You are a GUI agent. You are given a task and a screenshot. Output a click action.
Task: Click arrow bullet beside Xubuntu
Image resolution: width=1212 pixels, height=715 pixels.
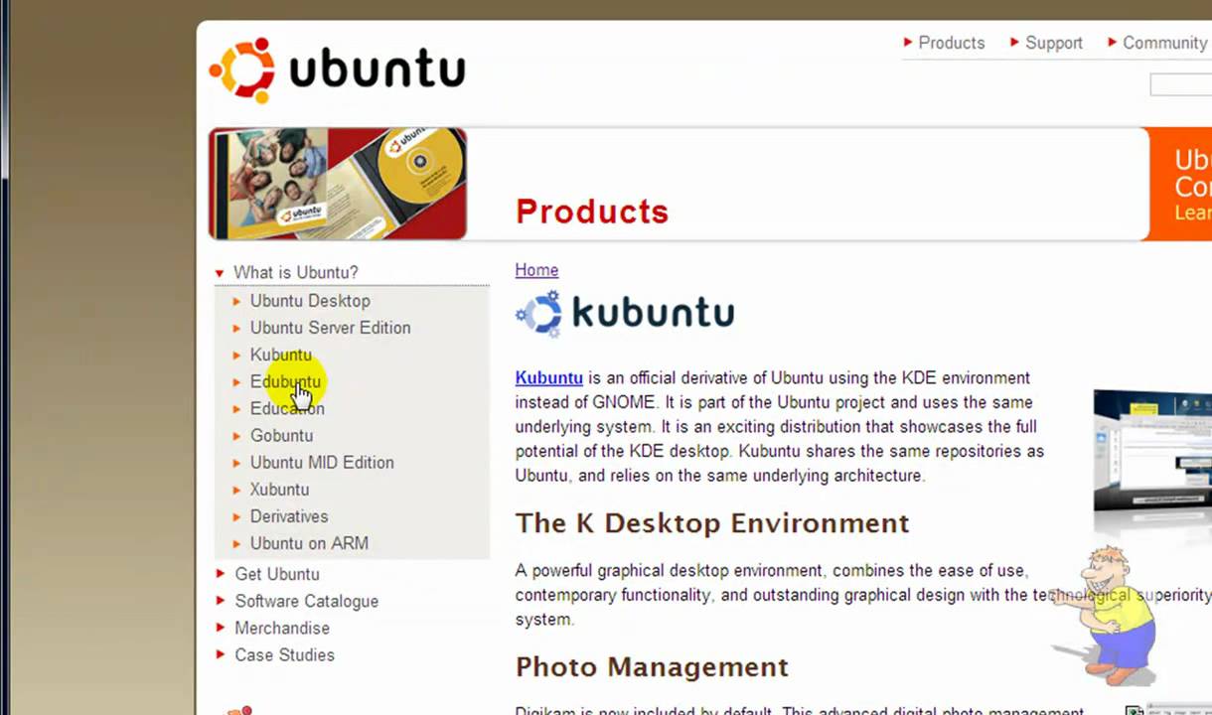[236, 490]
